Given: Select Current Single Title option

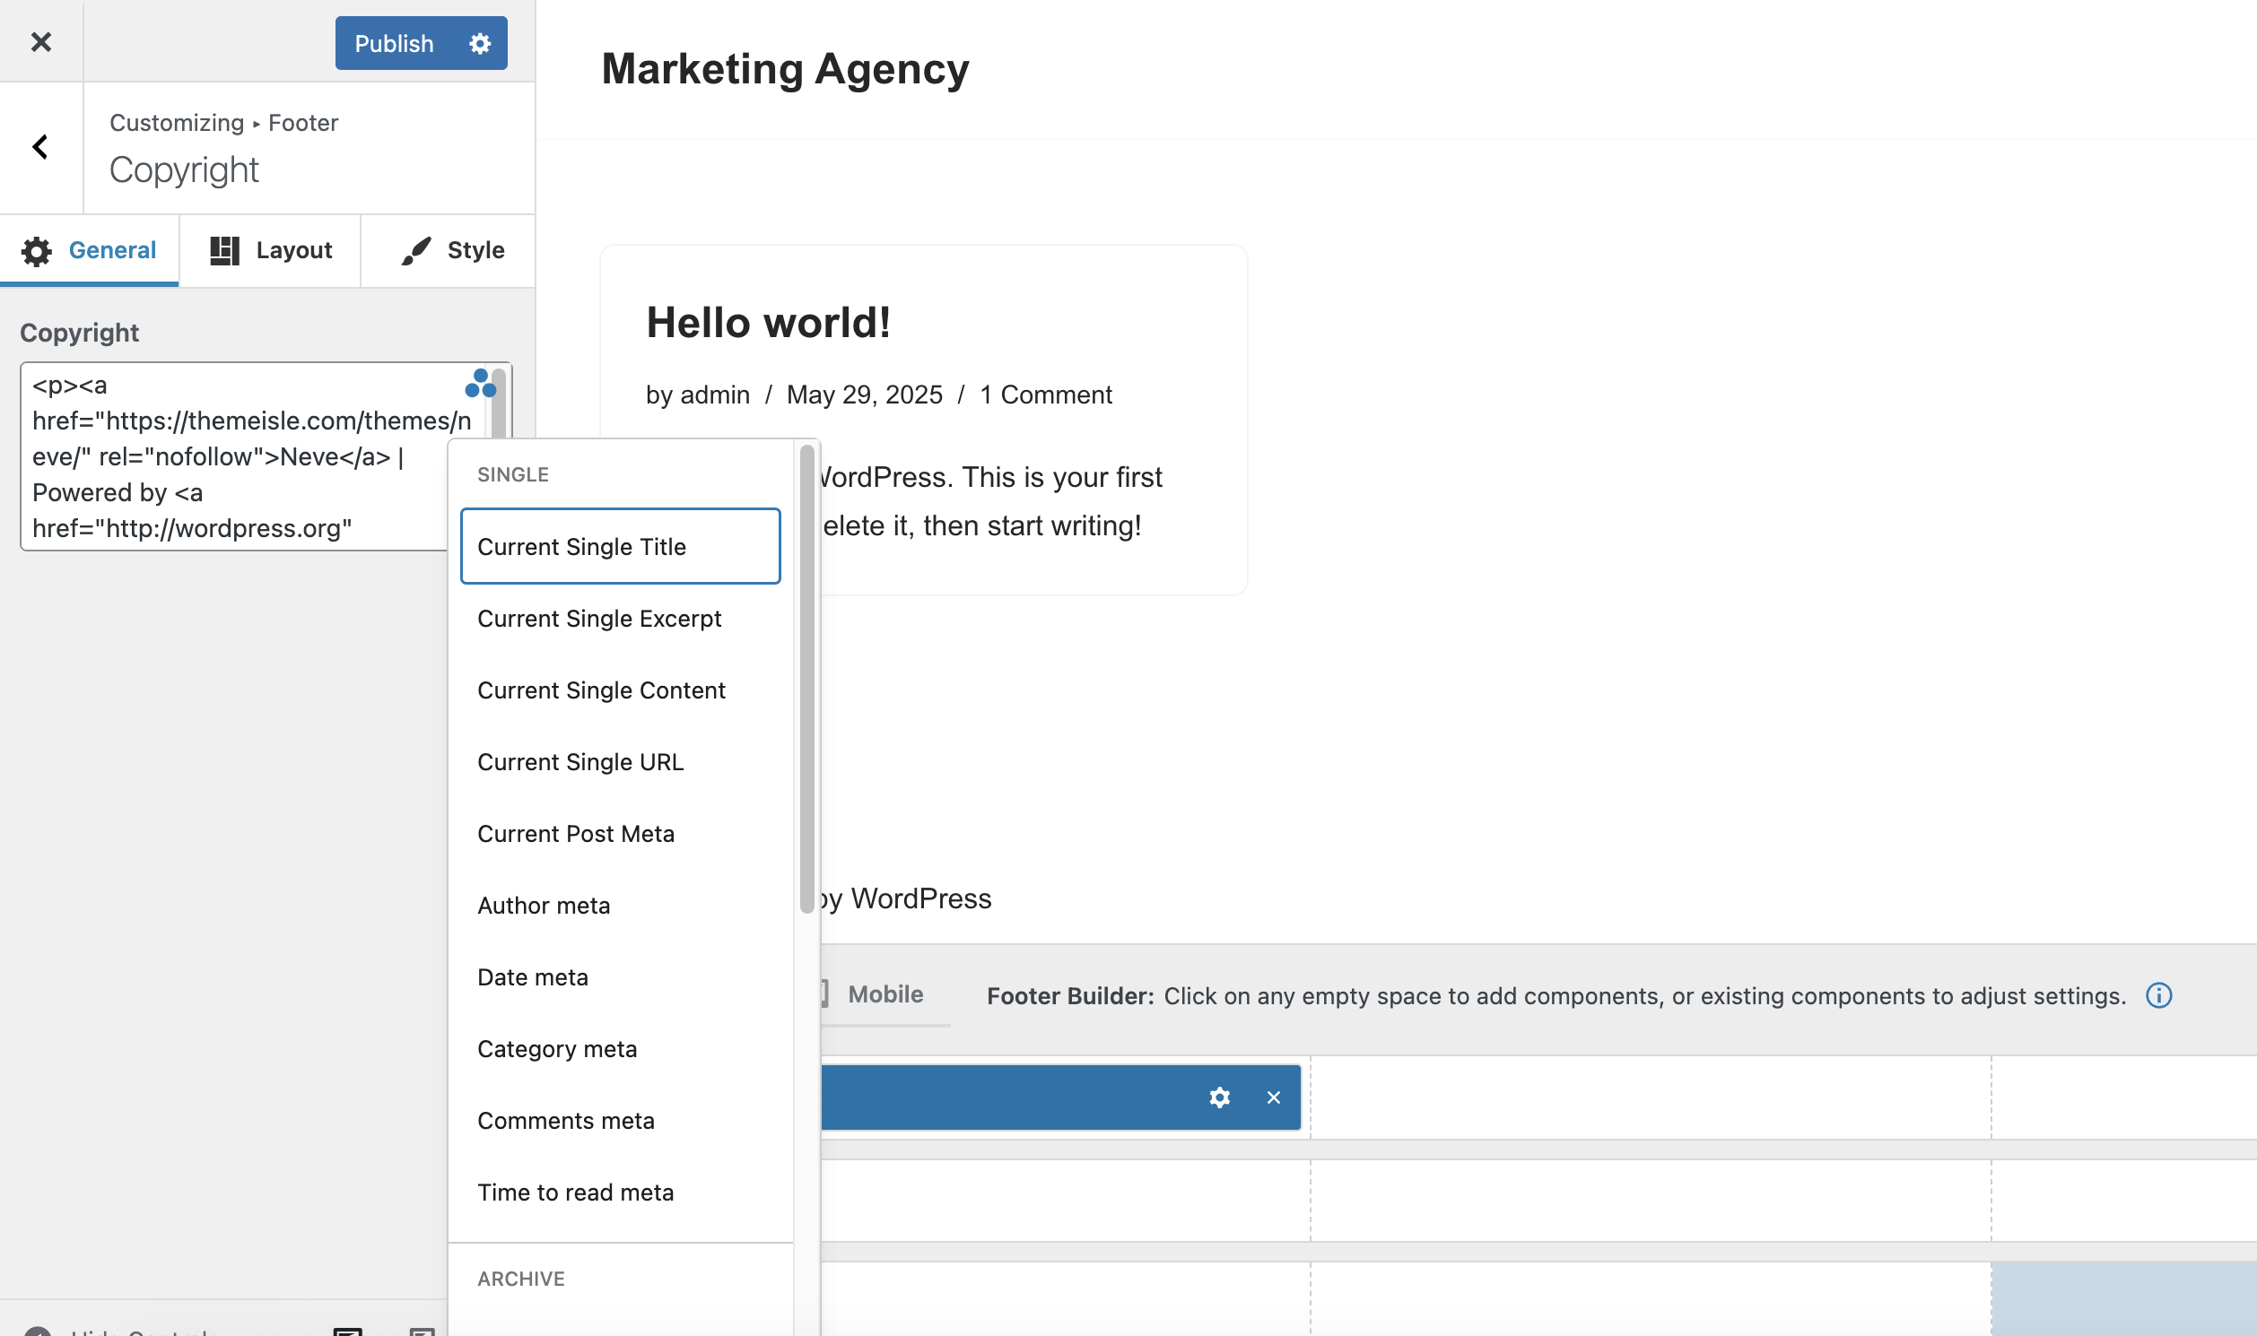Looking at the screenshot, I should coord(620,545).
